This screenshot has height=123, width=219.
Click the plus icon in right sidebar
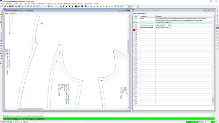click(x=218, y=11)
